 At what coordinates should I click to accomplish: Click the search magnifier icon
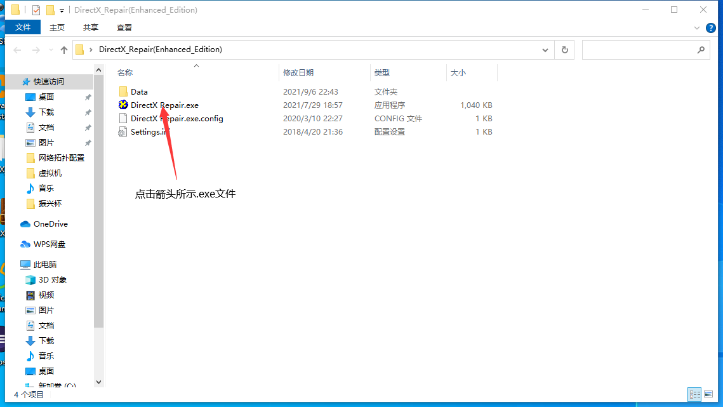point(701,50)
